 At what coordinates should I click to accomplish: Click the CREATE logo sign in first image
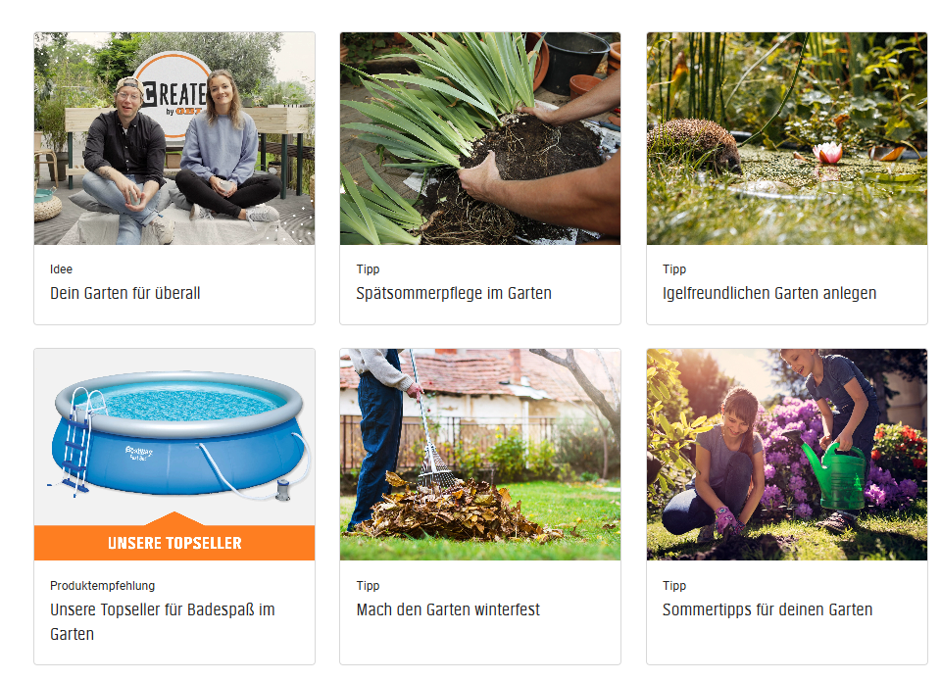173,96
